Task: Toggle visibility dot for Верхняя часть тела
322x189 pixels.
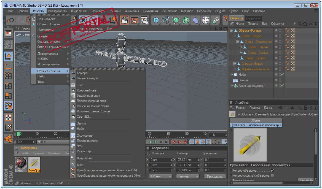Action: (276, 69)
